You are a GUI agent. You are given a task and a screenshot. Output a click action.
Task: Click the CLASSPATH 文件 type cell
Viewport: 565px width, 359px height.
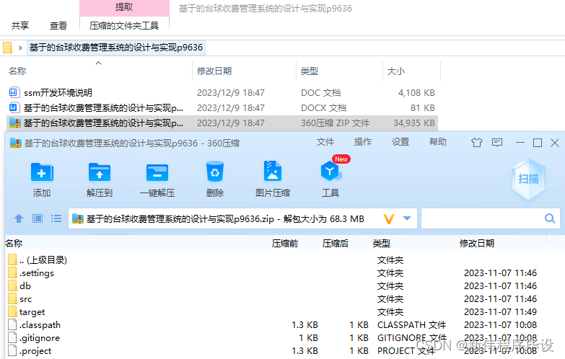411,325
